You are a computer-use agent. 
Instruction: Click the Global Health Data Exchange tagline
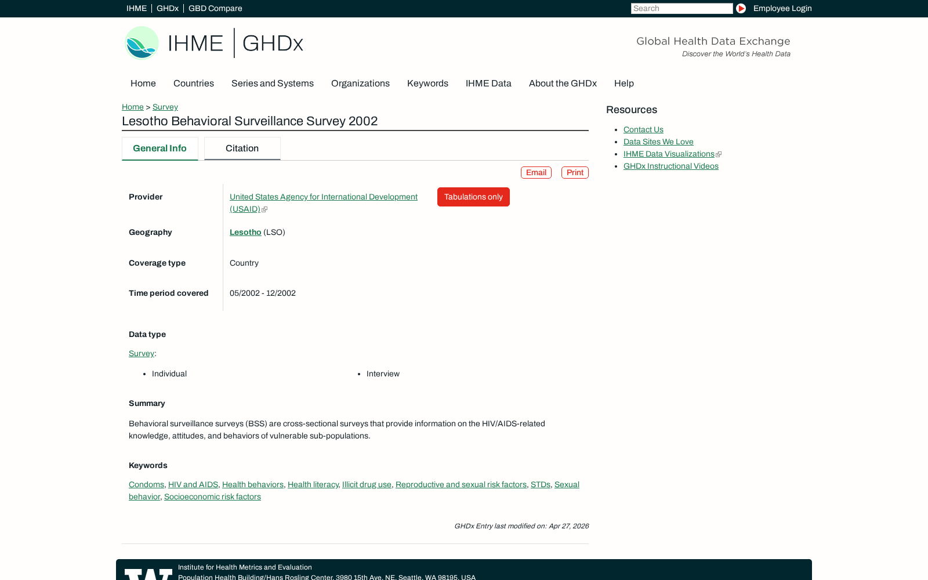coord(713,41)
